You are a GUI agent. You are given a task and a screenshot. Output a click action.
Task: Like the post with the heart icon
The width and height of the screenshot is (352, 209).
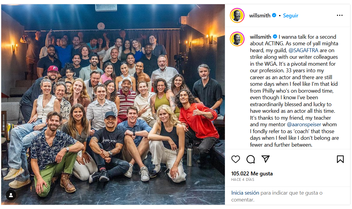[235, 159]
